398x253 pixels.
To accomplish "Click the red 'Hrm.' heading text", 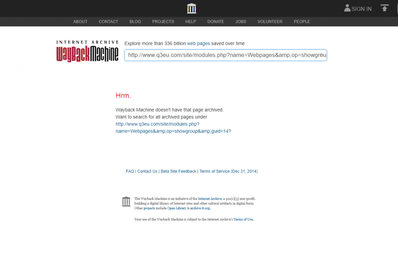I will coord(123,96).
